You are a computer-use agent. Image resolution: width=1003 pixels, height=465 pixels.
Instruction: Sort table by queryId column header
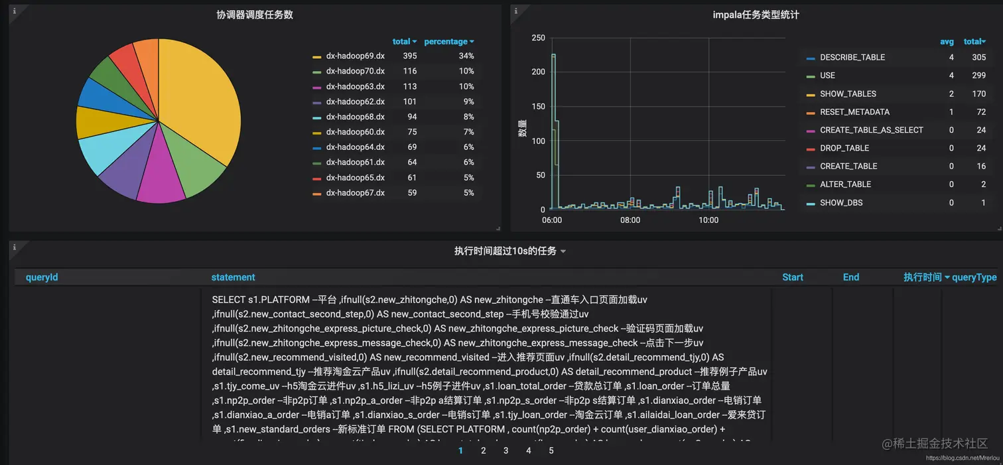42,277
